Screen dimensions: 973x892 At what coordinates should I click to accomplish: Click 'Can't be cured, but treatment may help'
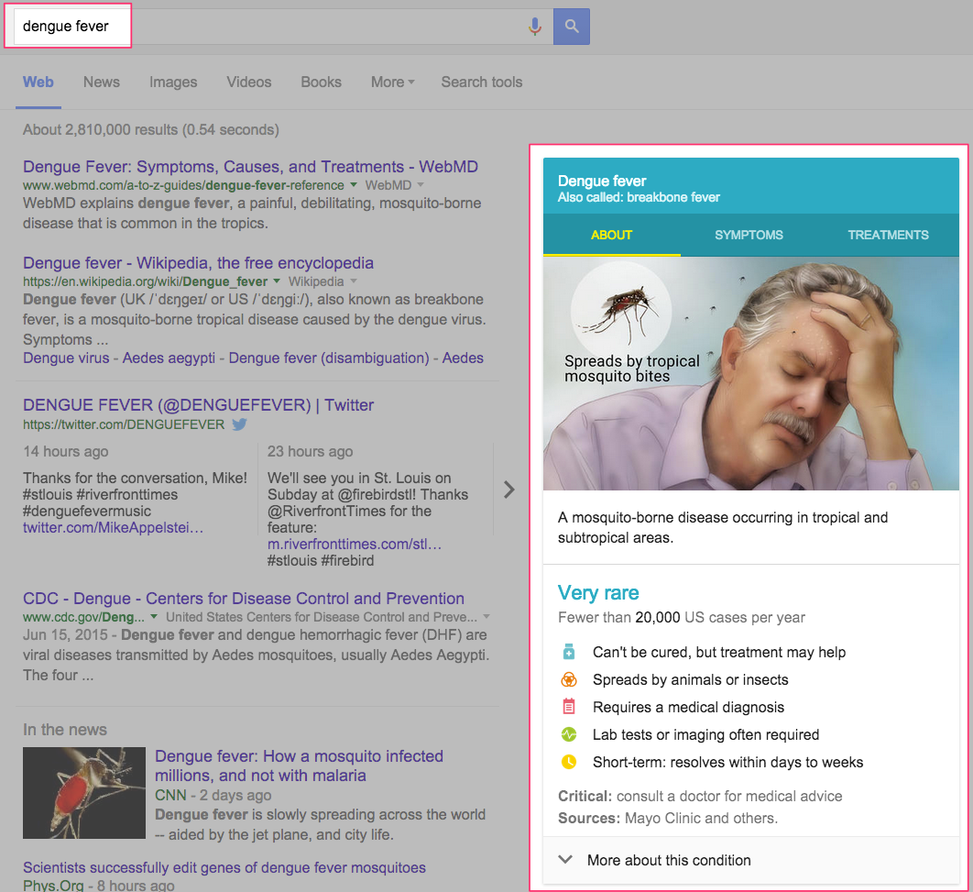(x=719, y=653)
